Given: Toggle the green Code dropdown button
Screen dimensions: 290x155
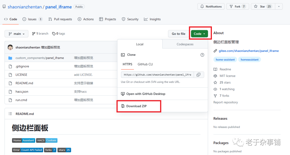Looking at the screenshot, I should coord(199,34).
